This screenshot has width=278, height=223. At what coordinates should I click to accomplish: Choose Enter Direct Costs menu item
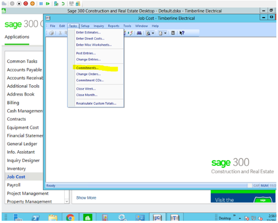90,38
